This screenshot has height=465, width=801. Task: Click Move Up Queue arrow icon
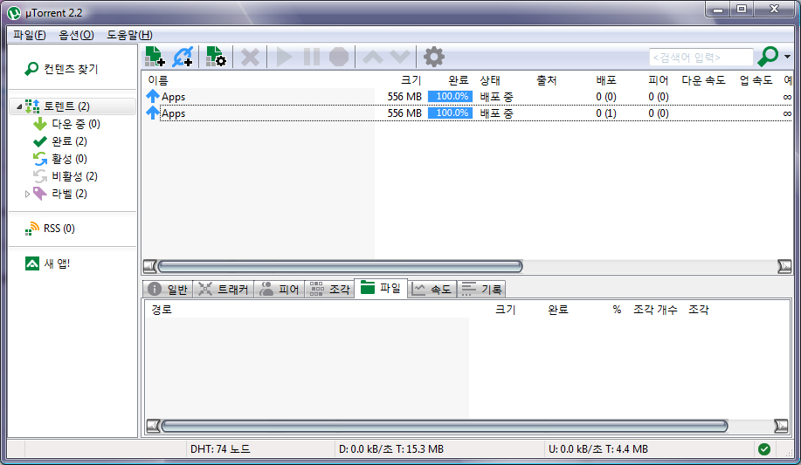[x=373, y=57]
